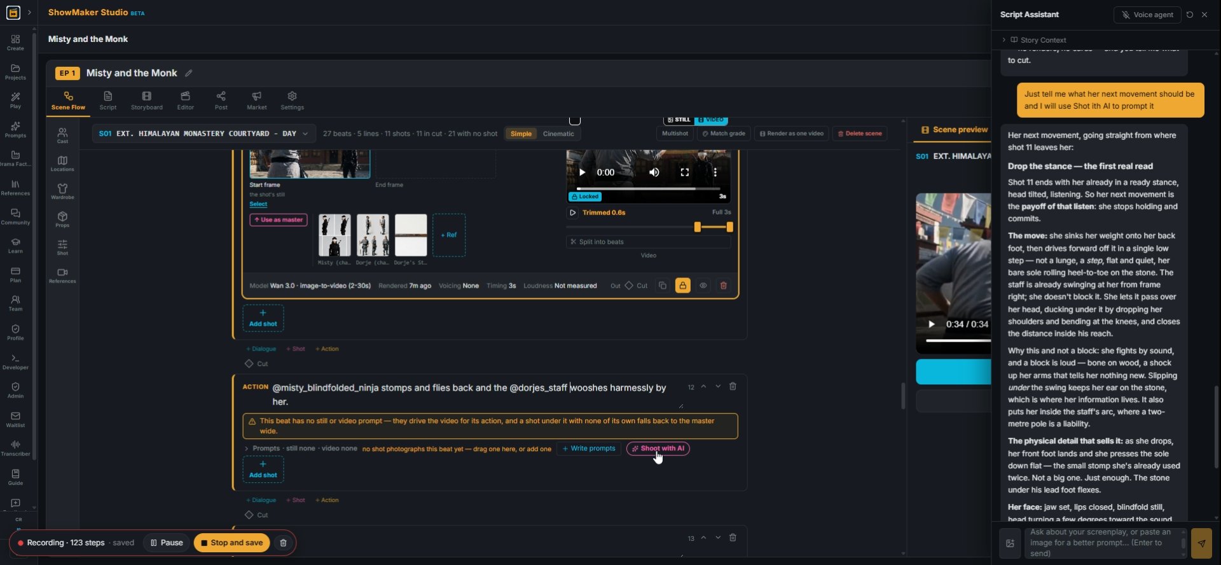The image size is (1221, 565).
Task: Toggle the shot's orange lock button
Action: pyautogui.click(x=682, y=286)
